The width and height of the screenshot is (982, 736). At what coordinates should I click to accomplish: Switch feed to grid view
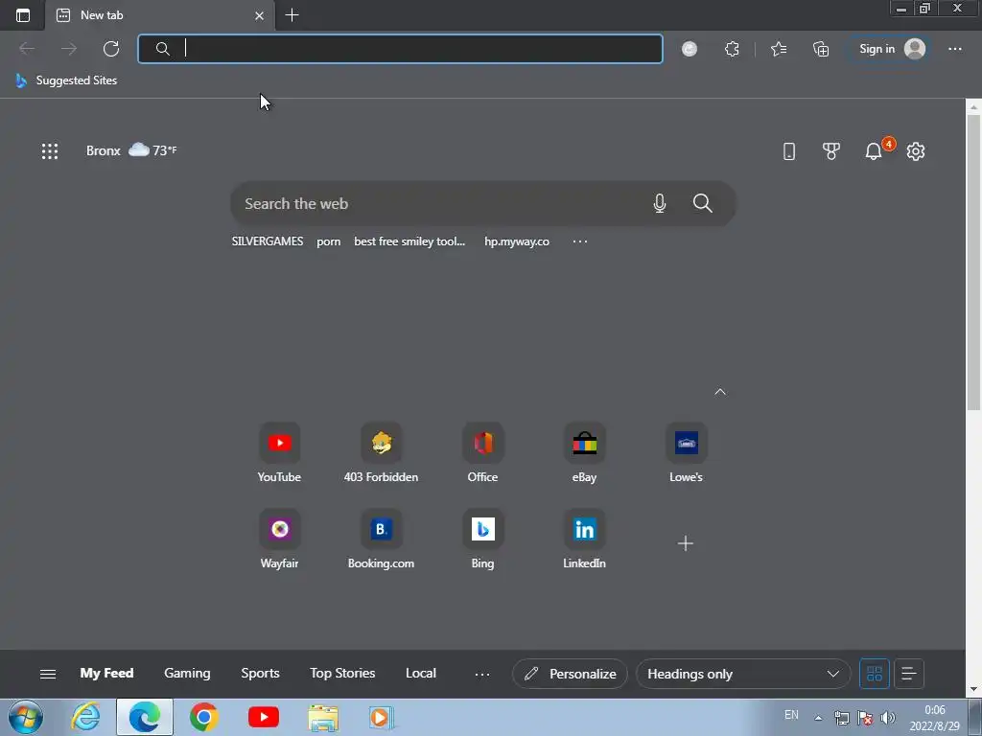point(875,674)
